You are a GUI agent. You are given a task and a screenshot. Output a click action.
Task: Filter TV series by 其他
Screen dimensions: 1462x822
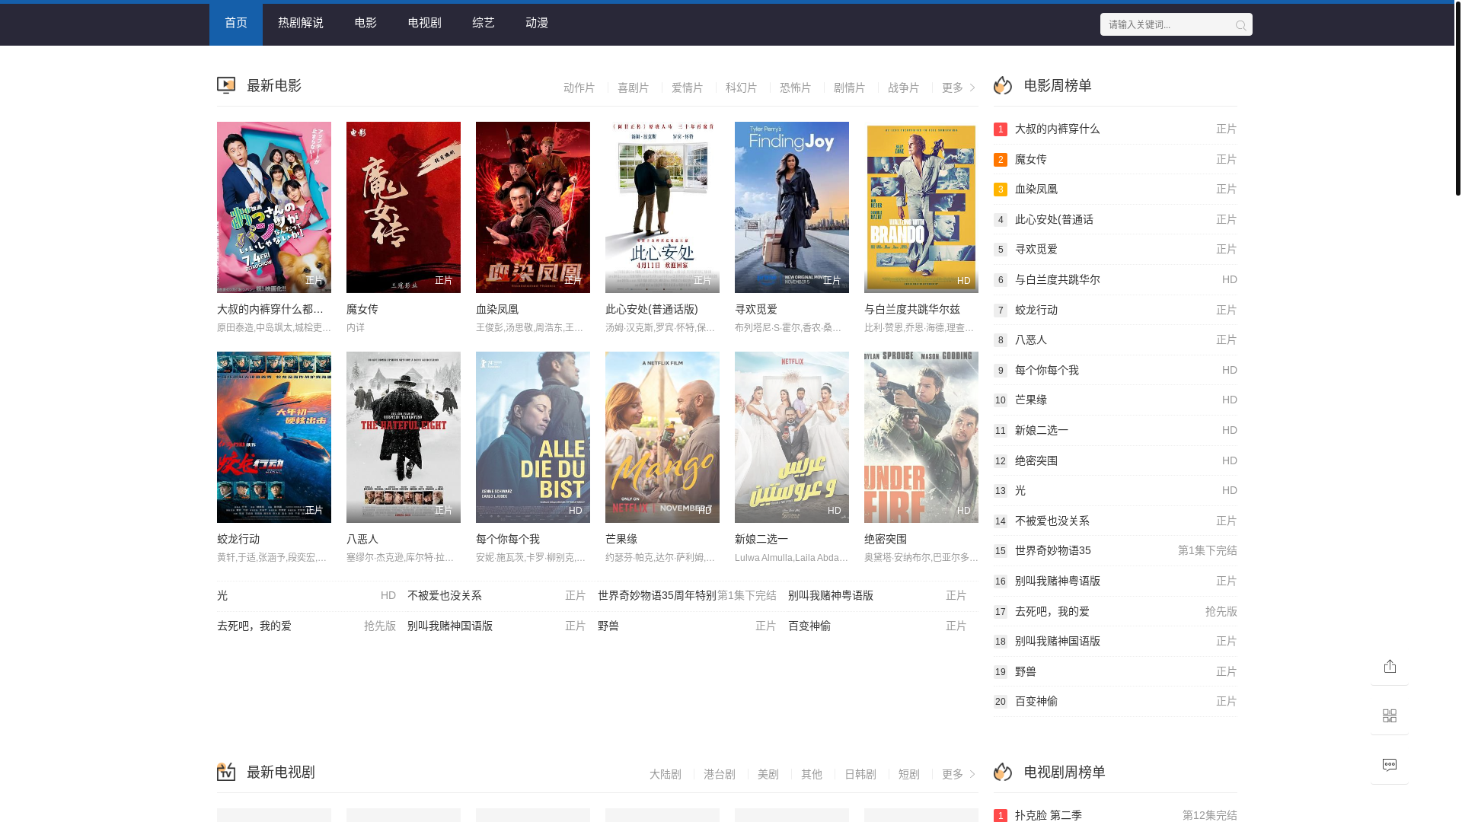point(812,774)
